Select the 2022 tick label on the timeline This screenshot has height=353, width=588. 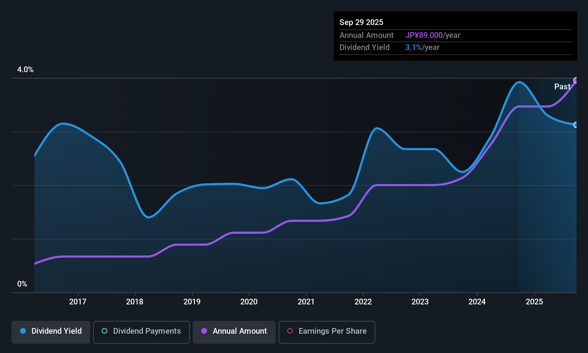[363, 302]
